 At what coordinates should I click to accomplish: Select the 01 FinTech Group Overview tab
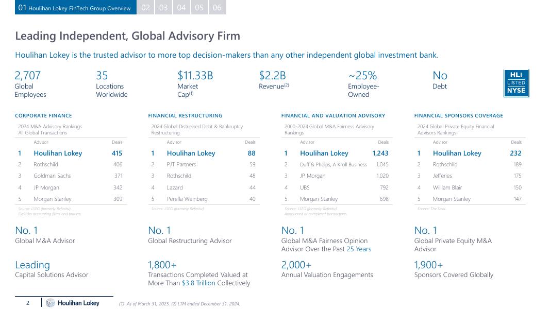click(75, 8)
